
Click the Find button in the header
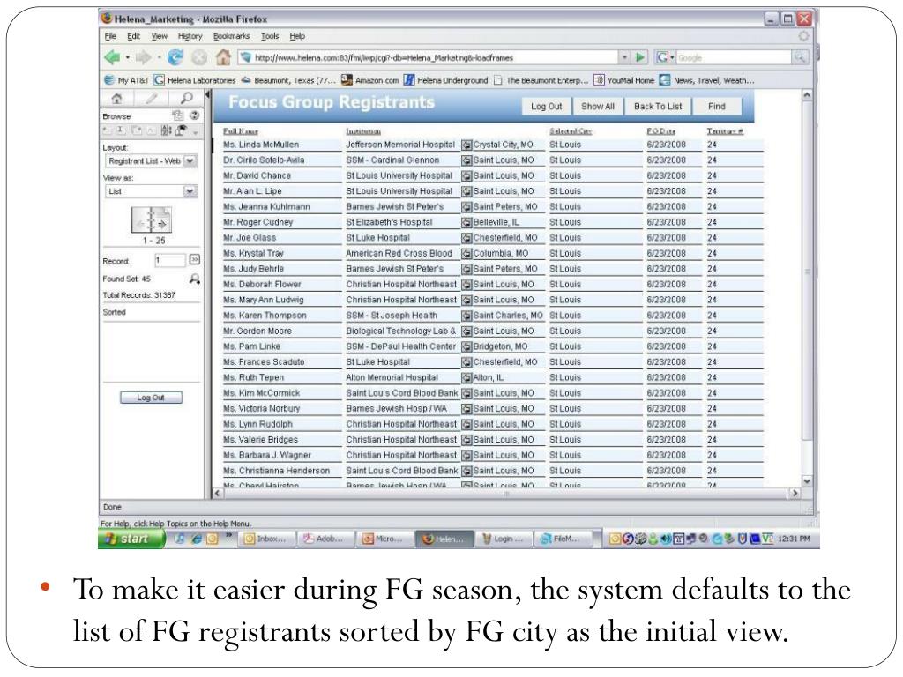716,107
